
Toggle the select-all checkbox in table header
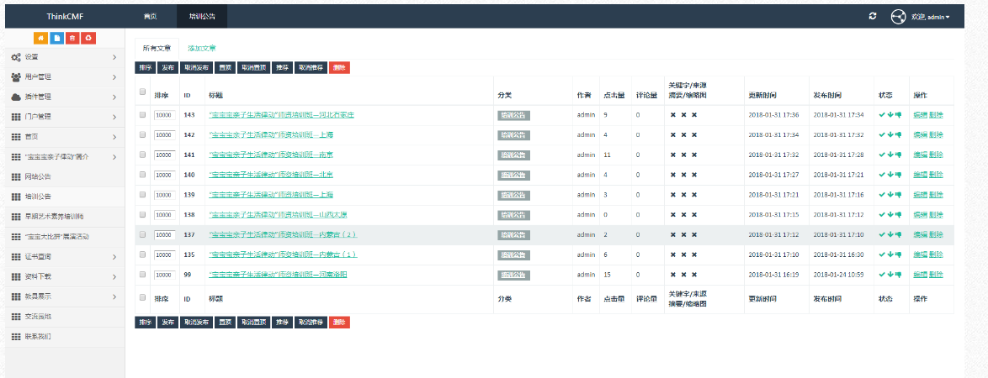142,92
